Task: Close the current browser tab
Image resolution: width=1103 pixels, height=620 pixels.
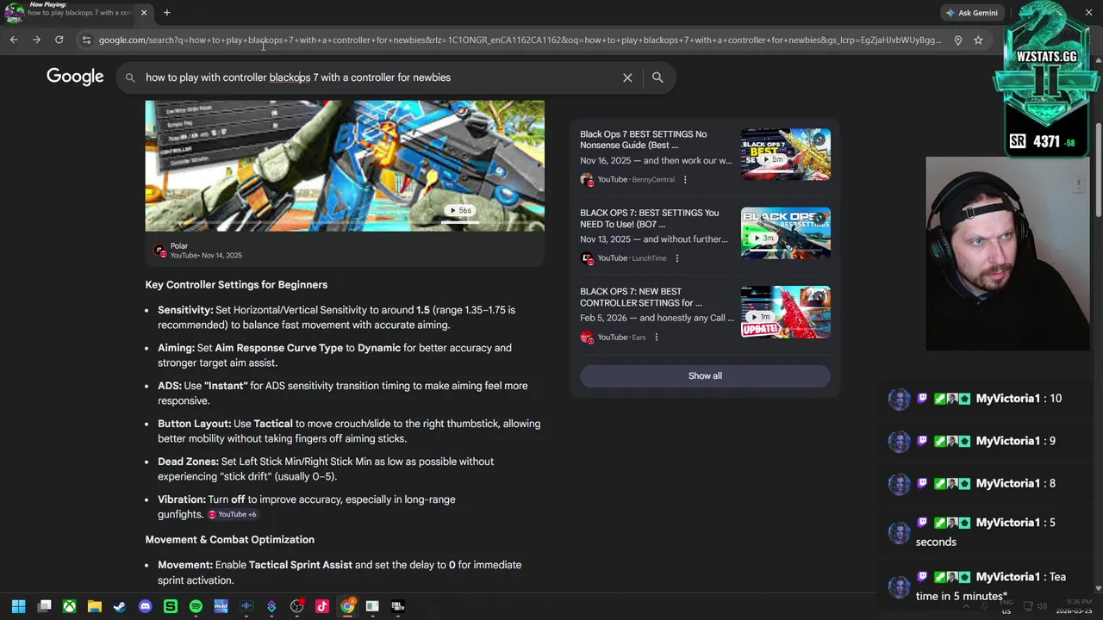Action: [144, 13]
